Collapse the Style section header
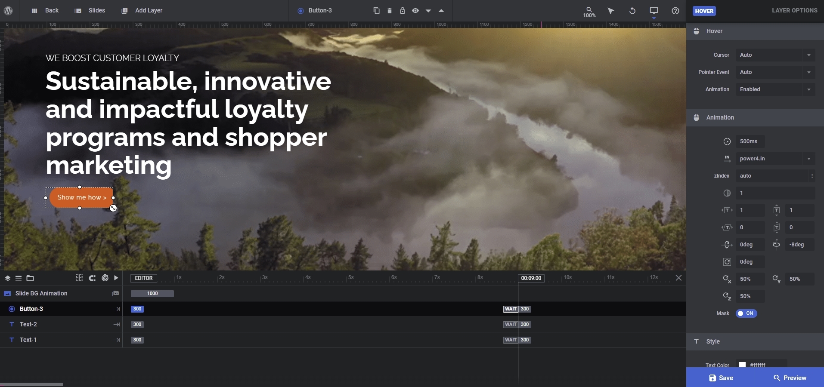824x387 pixels. tap(755, 342)
